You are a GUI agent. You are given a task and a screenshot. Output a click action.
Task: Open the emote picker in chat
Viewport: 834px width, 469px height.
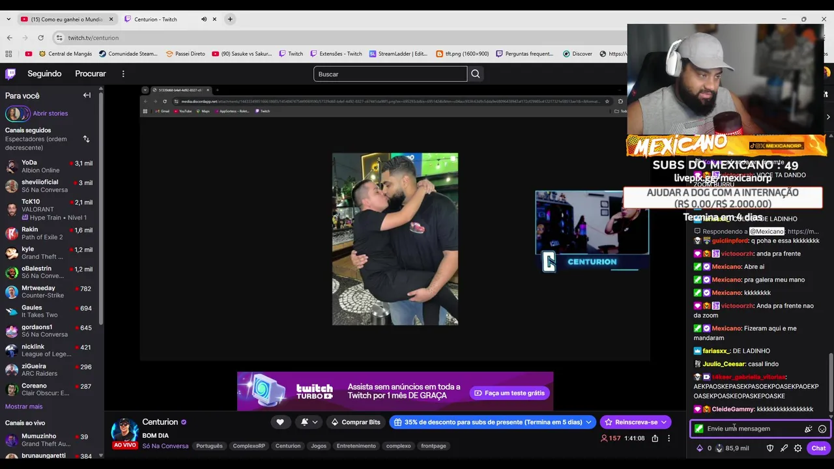[822, 429]
